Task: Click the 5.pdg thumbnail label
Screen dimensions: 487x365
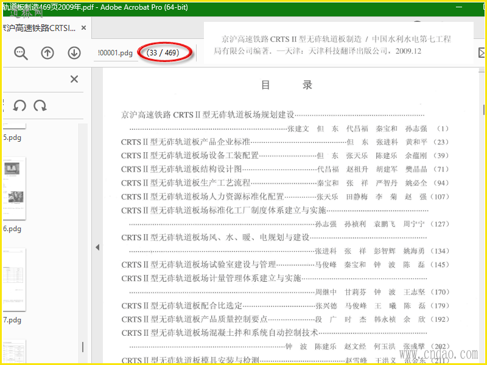Action: point(12,137)
